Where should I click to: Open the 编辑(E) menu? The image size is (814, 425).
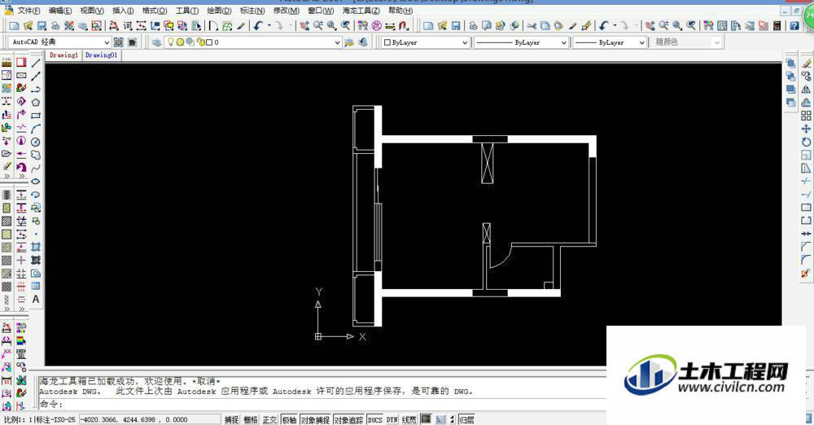pos(60,11)
